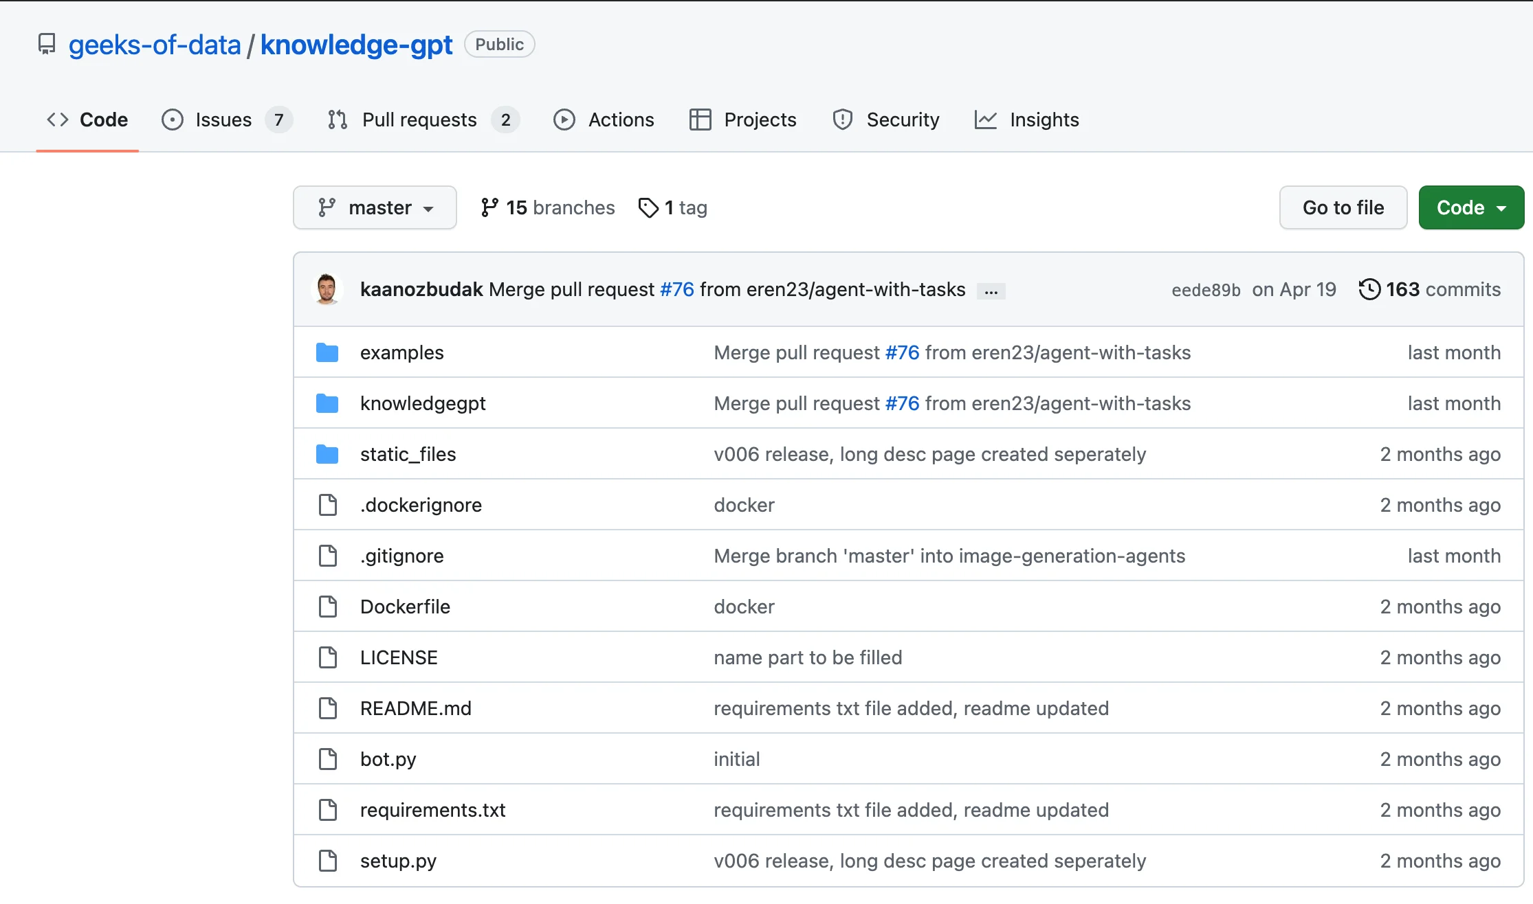This screenshot has width=1533, height=904.
Task: Open the master branch dropdown
Action: [x=375, y=207]
